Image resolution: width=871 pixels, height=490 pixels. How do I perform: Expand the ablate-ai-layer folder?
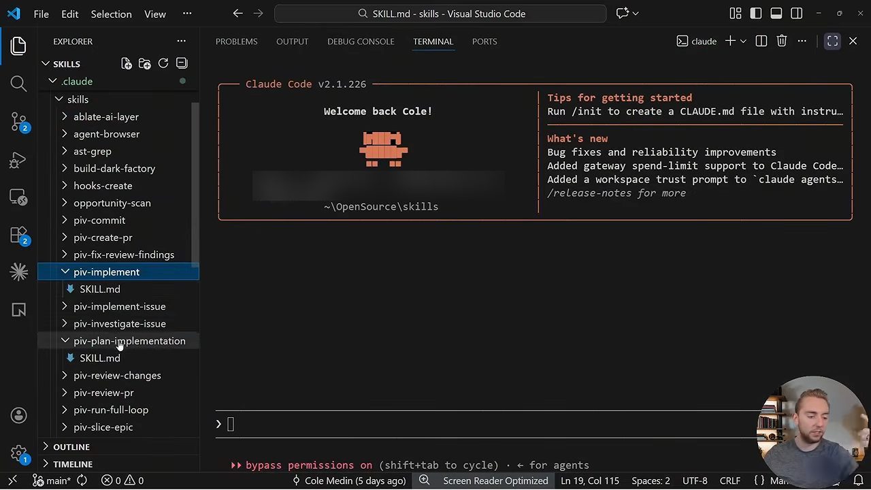click(106, 116)
